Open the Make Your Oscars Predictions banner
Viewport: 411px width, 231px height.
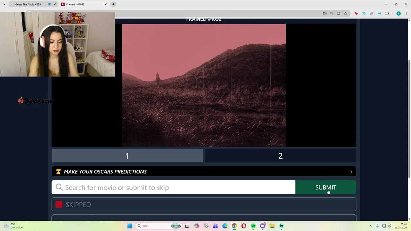204,172
